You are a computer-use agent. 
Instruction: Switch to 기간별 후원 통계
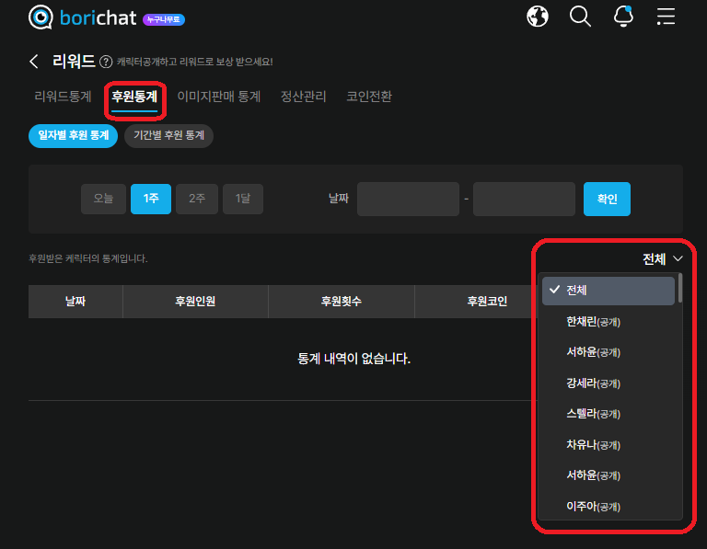[x=168, y=136]
